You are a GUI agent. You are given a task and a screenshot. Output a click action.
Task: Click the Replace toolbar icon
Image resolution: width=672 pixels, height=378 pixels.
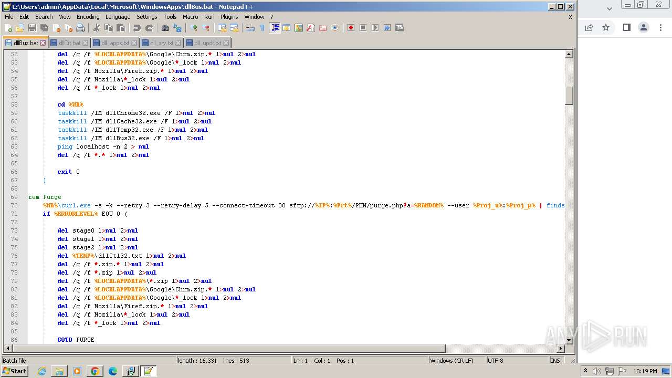[x=177, y=28]
